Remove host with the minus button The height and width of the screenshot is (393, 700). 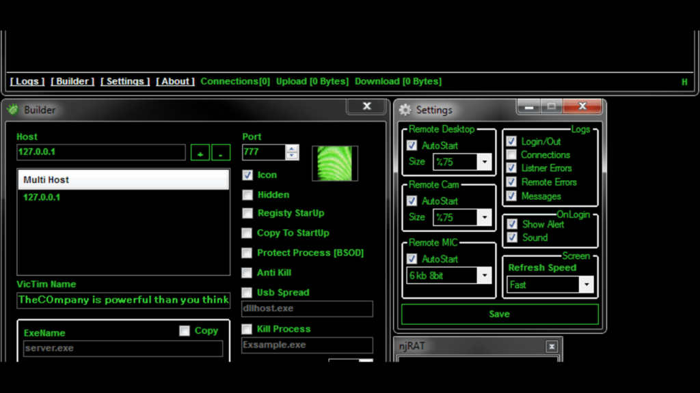point(221,152)
